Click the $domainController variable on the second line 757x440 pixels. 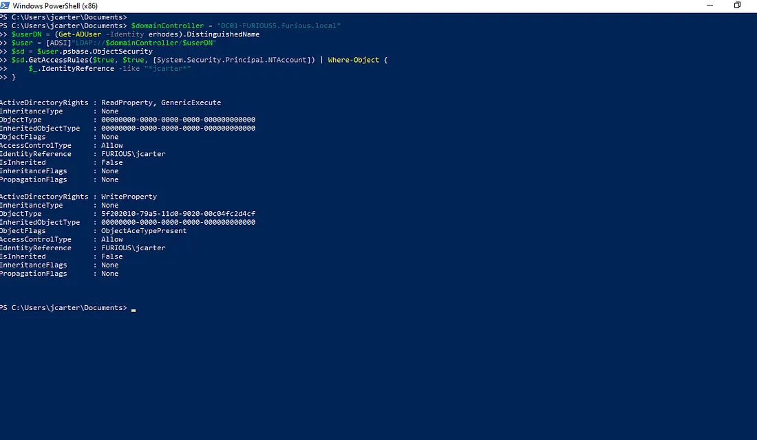167,25
